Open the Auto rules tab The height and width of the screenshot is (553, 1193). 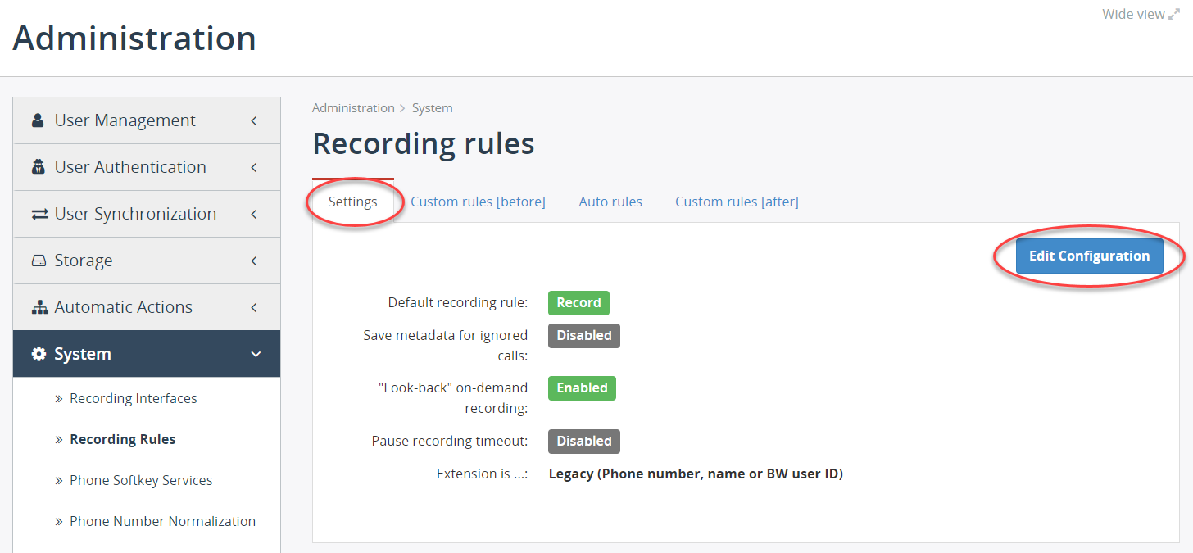pyautogui.click(x=610, y=202)
